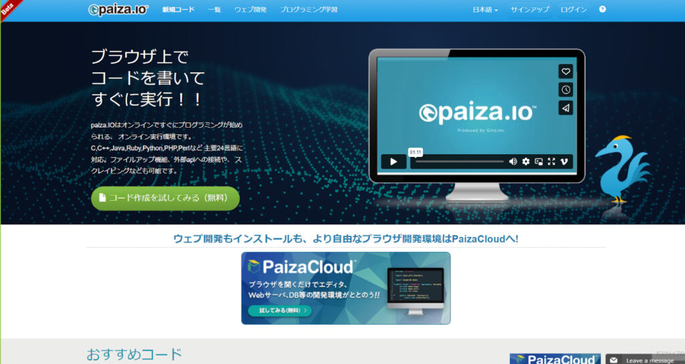Click the blue bird mascot

(622, 170)
